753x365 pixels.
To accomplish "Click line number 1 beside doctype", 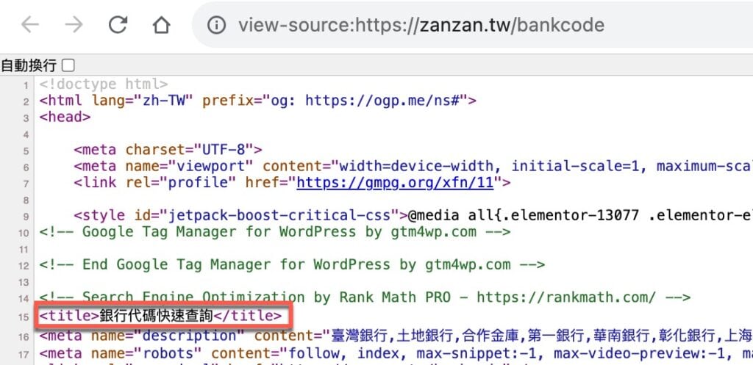I will point(26,86).
